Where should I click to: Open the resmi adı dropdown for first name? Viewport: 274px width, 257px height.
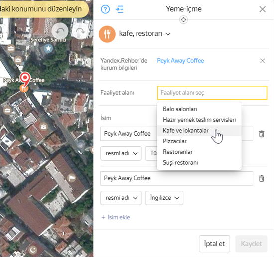121,153
